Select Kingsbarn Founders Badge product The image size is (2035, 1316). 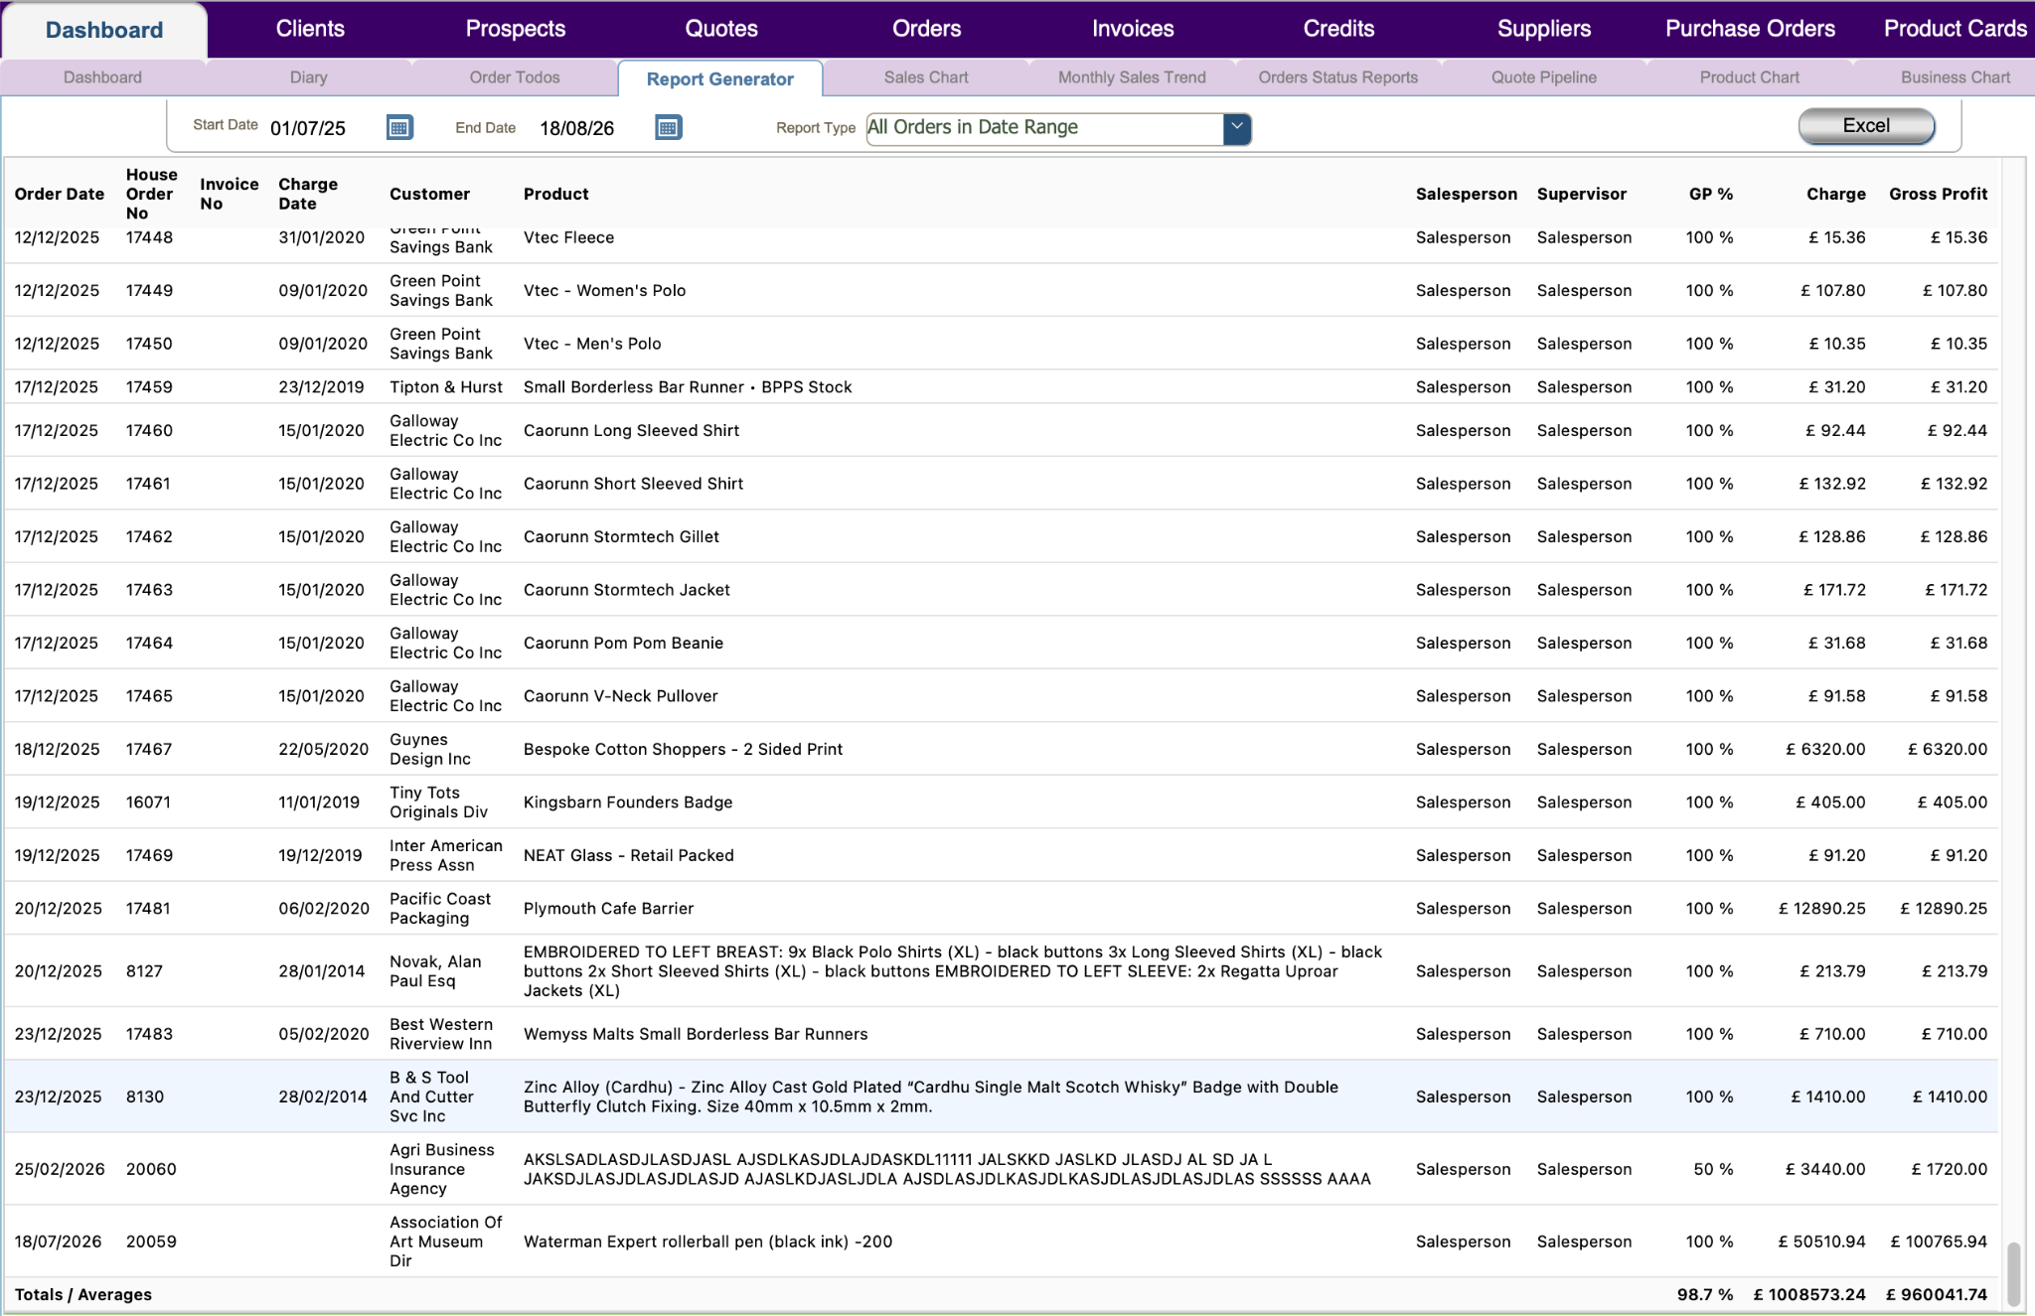tap(628, 803)
